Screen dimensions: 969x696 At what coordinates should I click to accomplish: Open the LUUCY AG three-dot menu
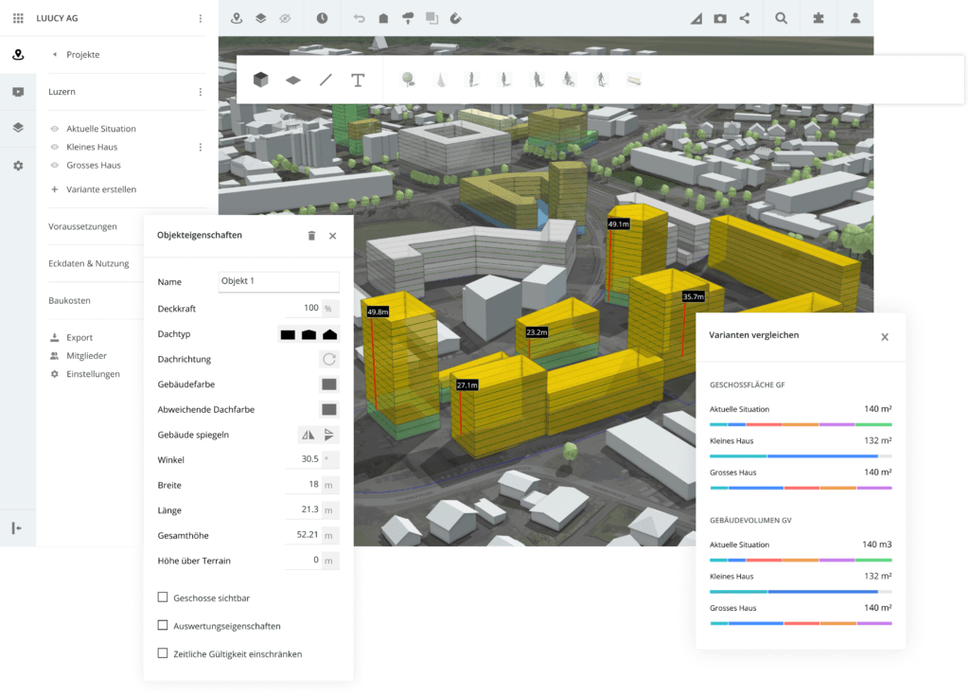200,18
